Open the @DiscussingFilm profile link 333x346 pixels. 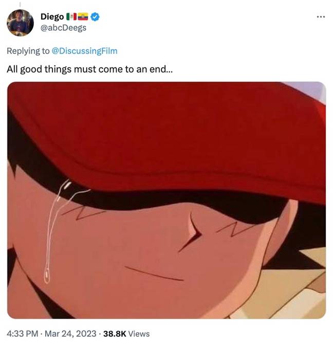pos(84,51)
